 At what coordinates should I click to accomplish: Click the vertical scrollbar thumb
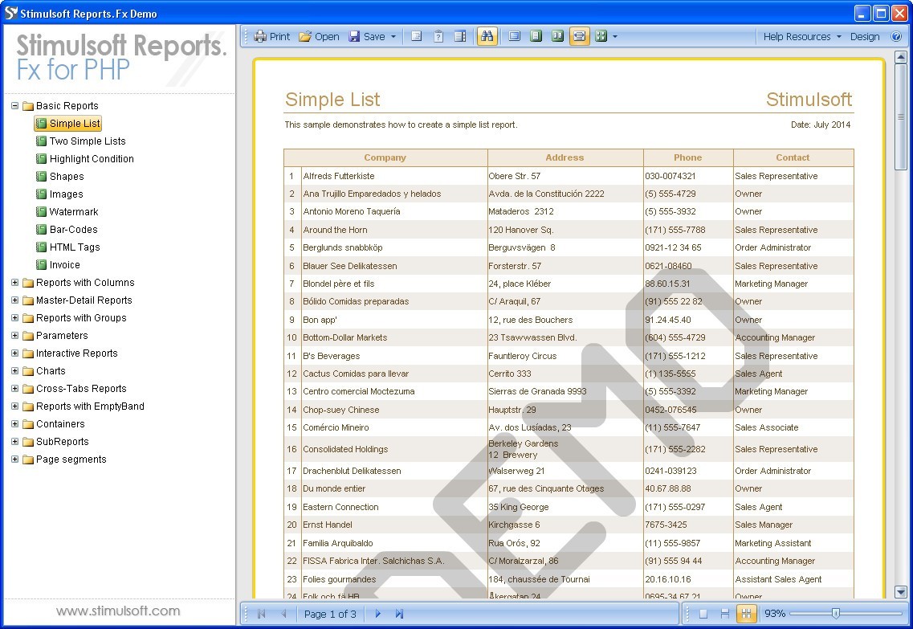(x=900, y=116)
